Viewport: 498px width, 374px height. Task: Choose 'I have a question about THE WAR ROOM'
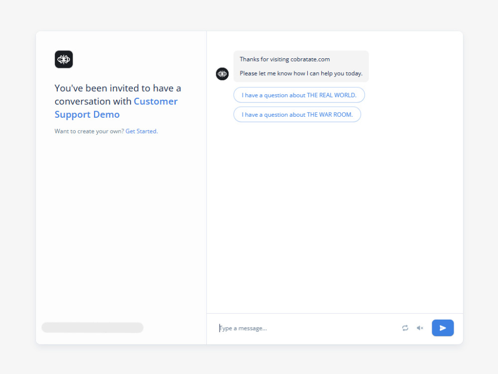pos(297,115)
